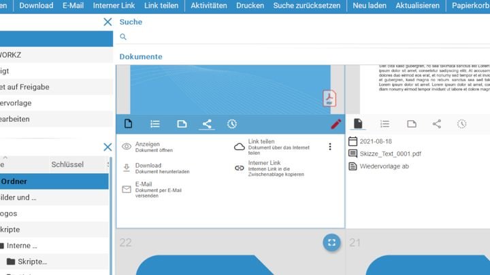Select the Skripte... folder row with folder icon
This screenshot has height=275, width=490.
(x=54, y=261)
